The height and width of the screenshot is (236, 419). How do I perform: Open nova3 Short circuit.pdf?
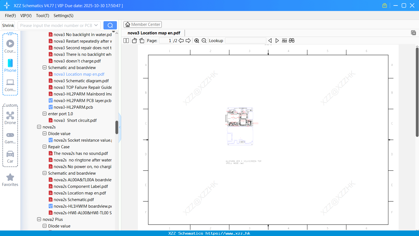point(75,120)
